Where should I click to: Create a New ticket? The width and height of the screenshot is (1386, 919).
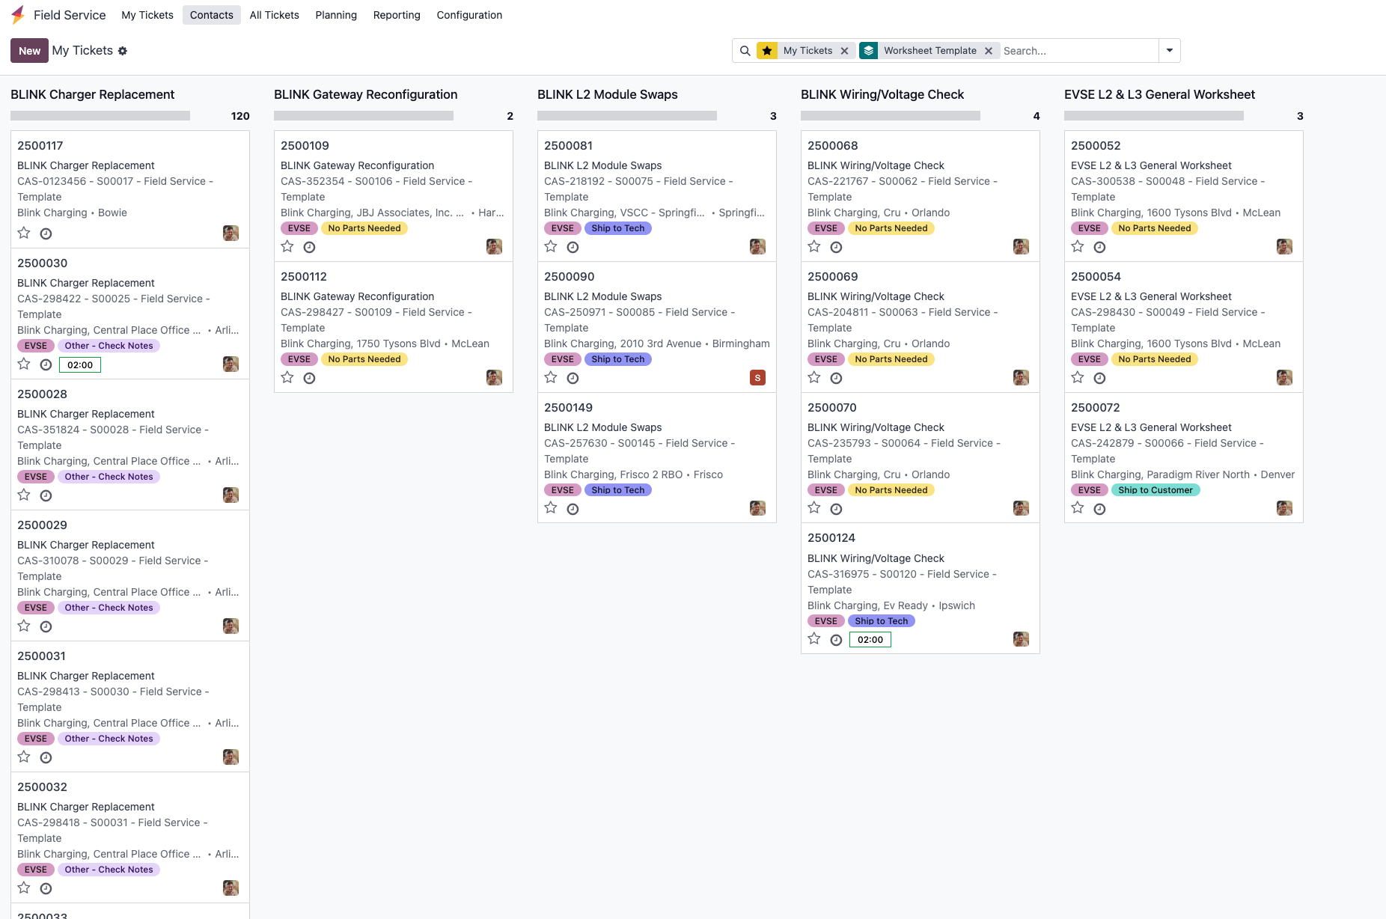point(29,51)
